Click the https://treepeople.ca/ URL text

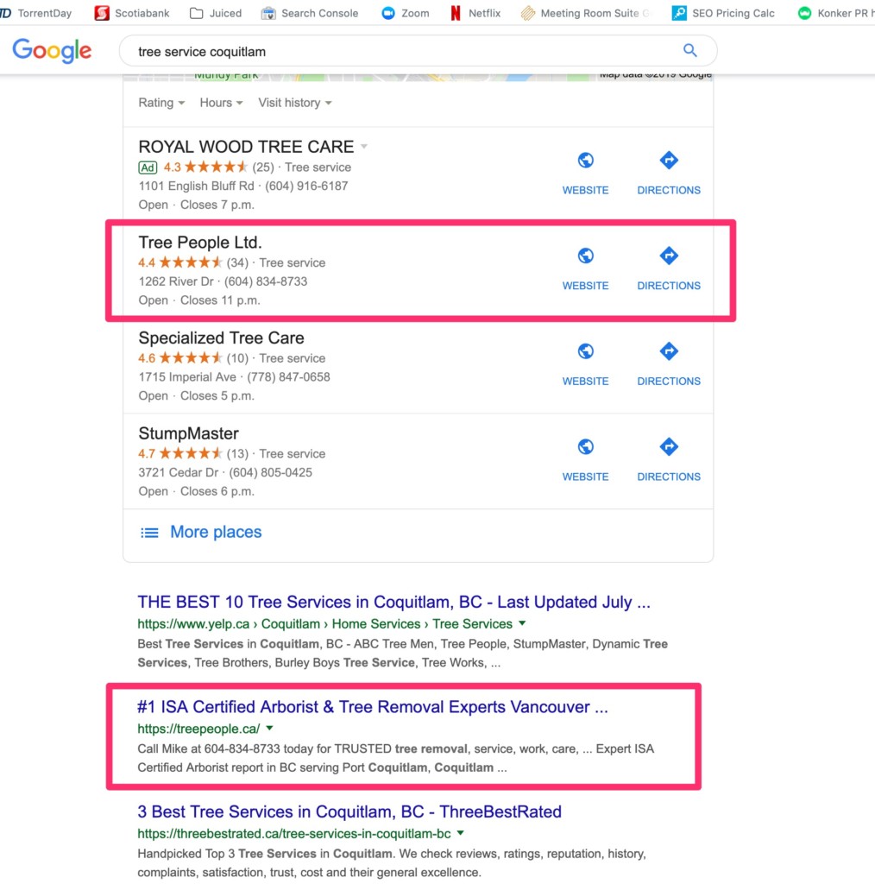tap(198, 729)
